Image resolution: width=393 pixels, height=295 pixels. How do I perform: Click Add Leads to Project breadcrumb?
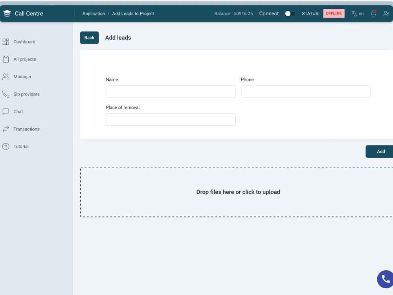(x=133, y=13)
